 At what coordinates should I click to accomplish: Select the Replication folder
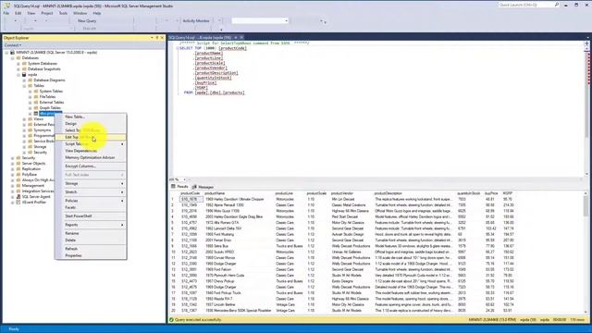31,169
